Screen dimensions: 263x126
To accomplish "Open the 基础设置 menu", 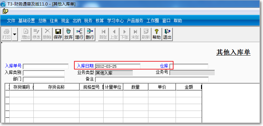I will (x=27, y=21).
